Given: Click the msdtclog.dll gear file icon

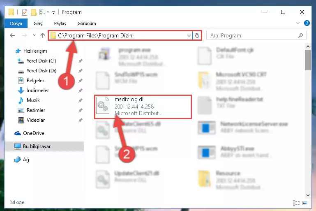Looking at the screenshot, I should point(103,105).
